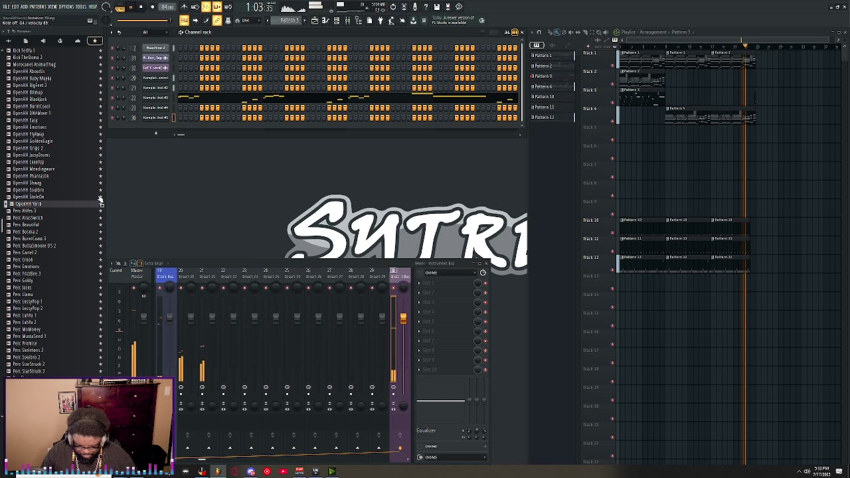850x478 pixels.
Task: Select the Paint brush tool in Playlist
Action: click(556, 32)
